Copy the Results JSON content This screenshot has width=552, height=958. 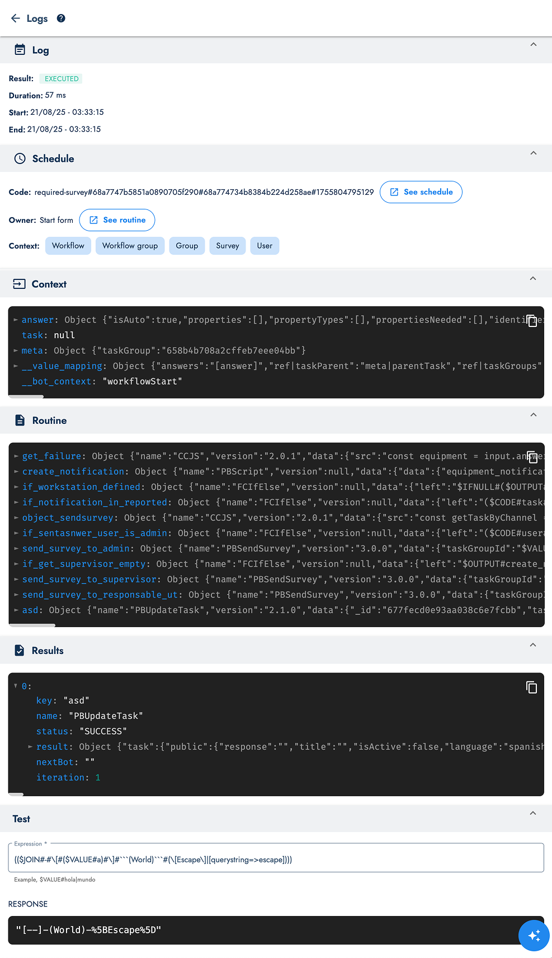tap(532, 687)
